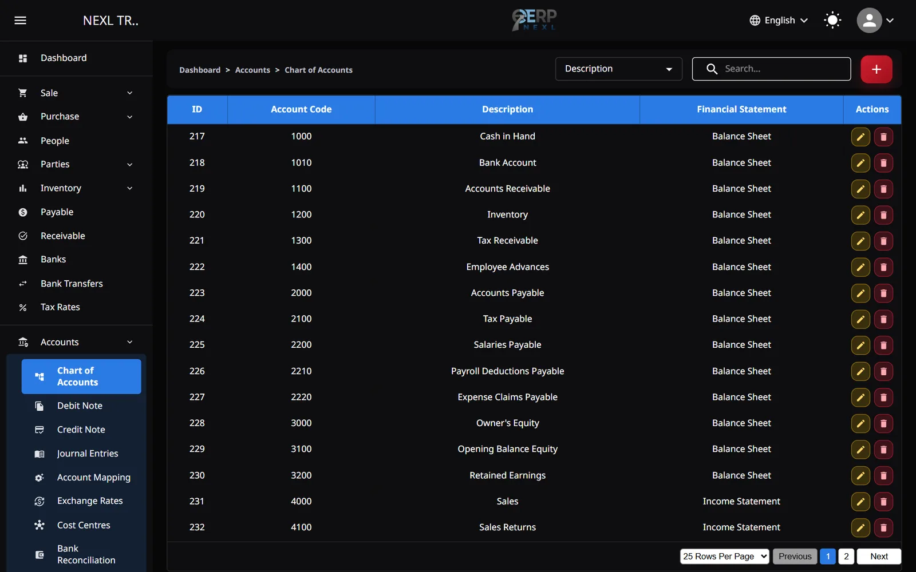Edit the Bank Account row
The image size is (916, 572).
(860, 163)
